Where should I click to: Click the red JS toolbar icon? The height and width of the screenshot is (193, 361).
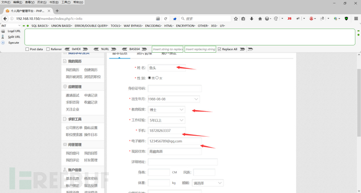[x=289, y=19]
